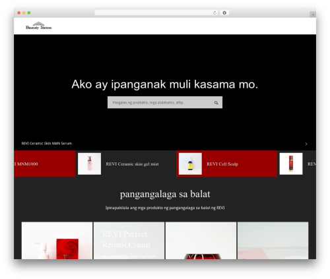Image resolution: width=330 pixels, height=279 pixels.
Task: Advance slider with right chevron arrow
Action: coord(306,144)
